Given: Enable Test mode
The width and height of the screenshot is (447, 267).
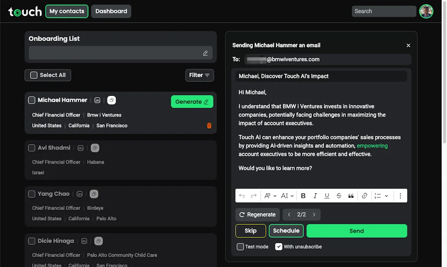Looking at the screenshot, I should click(240, 246).
